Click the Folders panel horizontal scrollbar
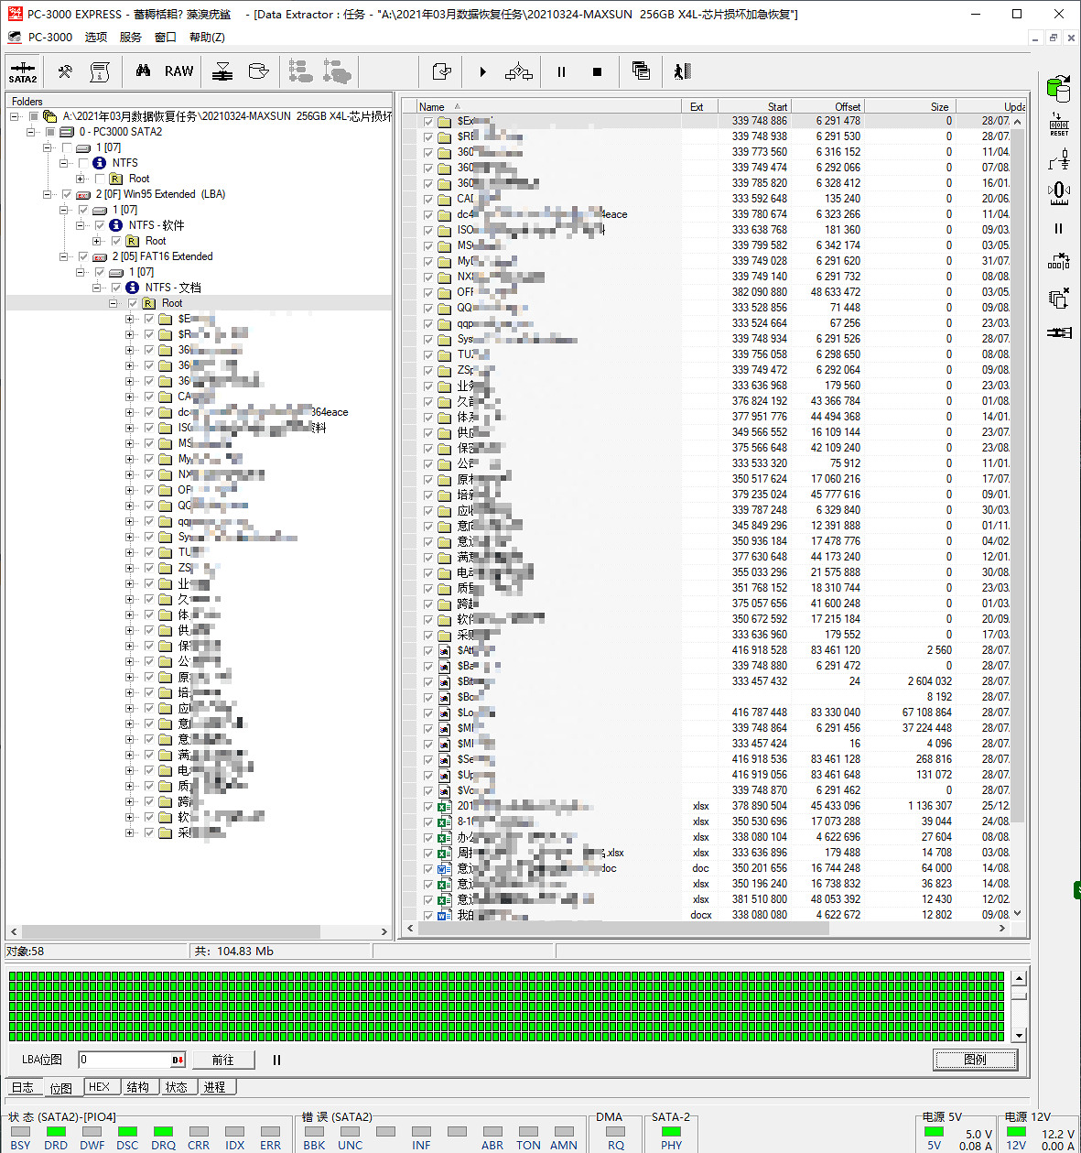1081x1153 pixels. [x=199, y=931]
